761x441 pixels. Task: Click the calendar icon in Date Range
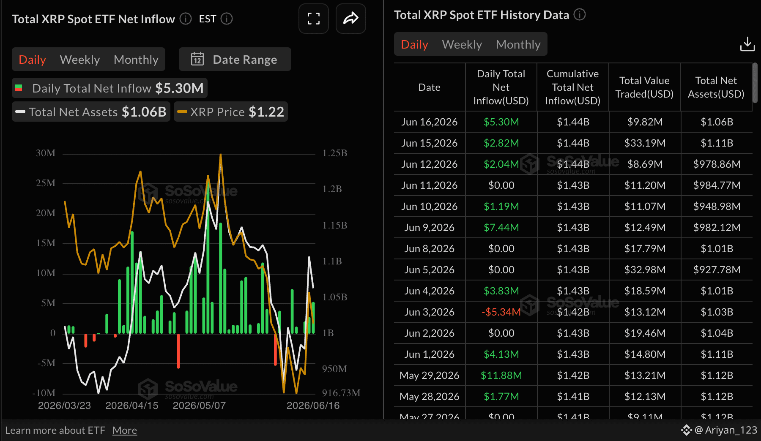pyautogui.click(x=197, y=59)
